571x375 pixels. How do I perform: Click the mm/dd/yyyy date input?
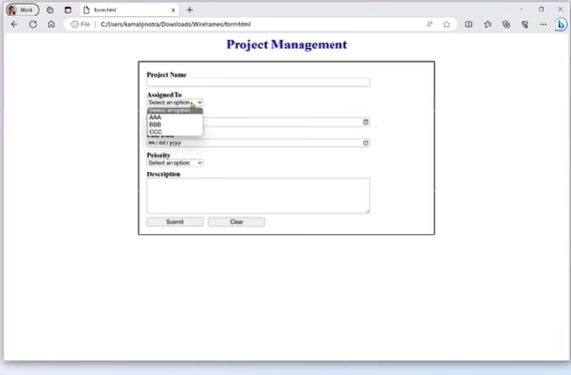click(259, 142)
